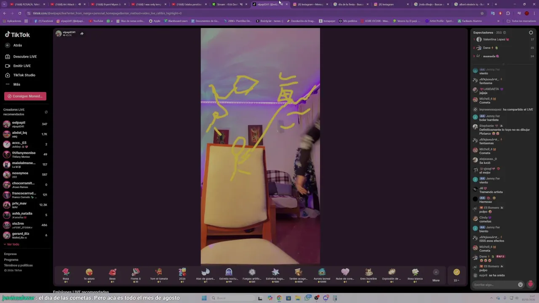539x303 pixels.
Task: Send the Estrella nocturna gift
Action: [x=229, y=275]
